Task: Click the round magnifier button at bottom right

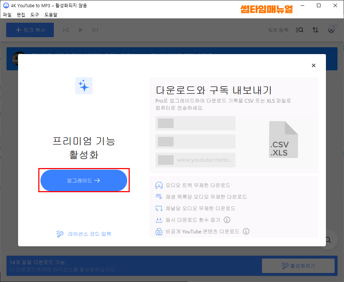Action: tap(328, 240)
